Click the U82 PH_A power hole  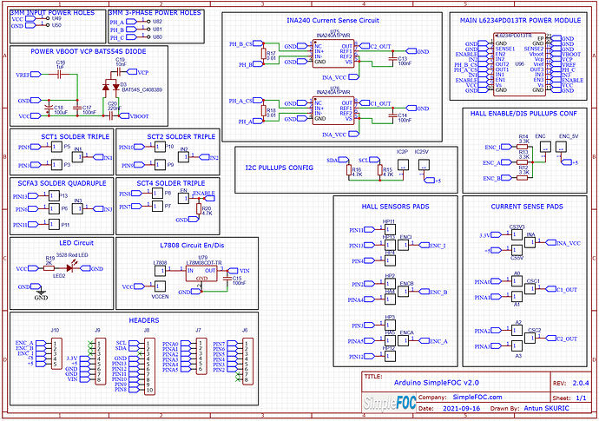[149, 22]
